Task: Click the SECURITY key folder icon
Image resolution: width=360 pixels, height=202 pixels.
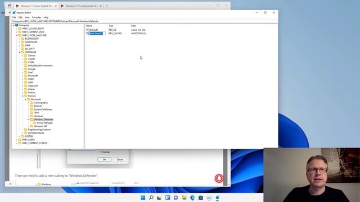Action: [22, 49]
